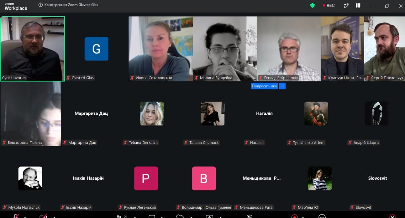Click the large Івахів Назарій name text
The width and height of the screenshot is (405, 218).
[88, 178]
